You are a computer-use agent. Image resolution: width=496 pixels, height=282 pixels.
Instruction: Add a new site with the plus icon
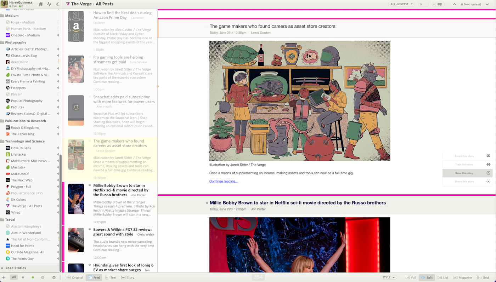(x=4, y=277)
